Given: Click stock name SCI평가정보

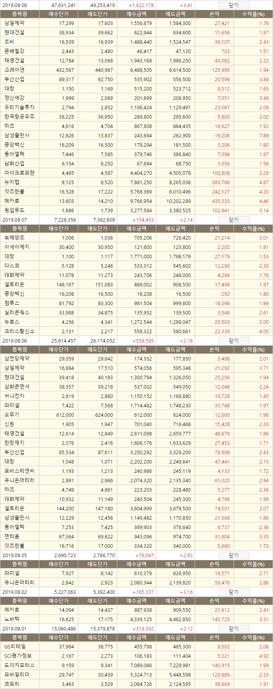Looking at the screenshot, I should click(18, 656).
